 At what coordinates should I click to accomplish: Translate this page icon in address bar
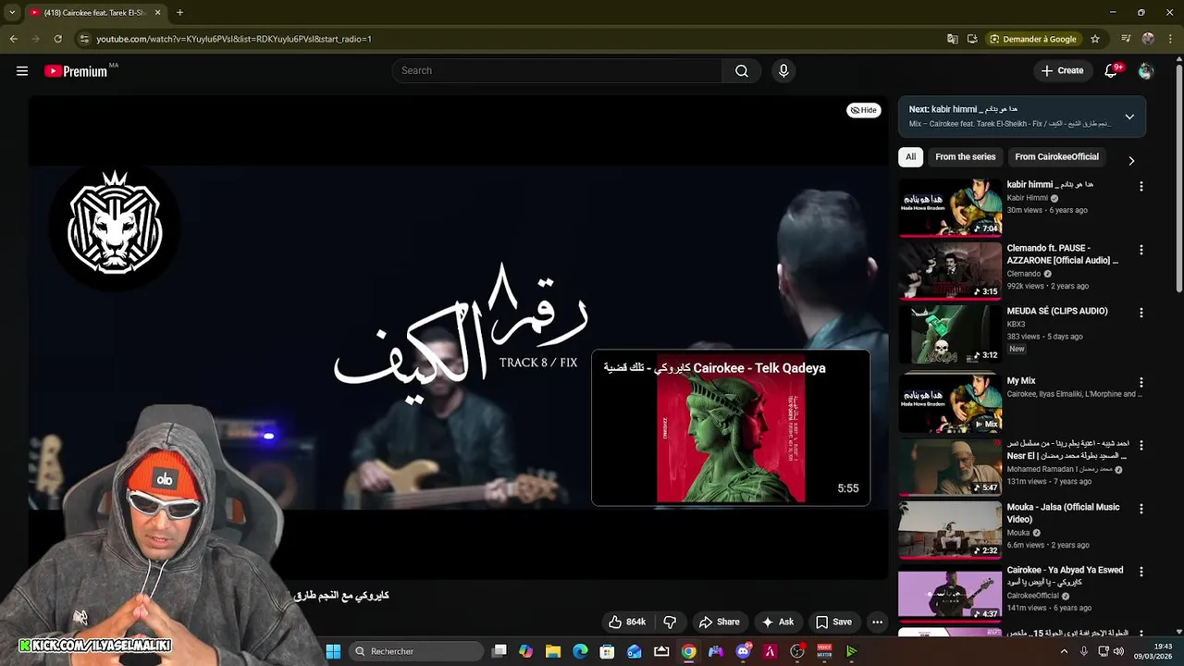953,39
